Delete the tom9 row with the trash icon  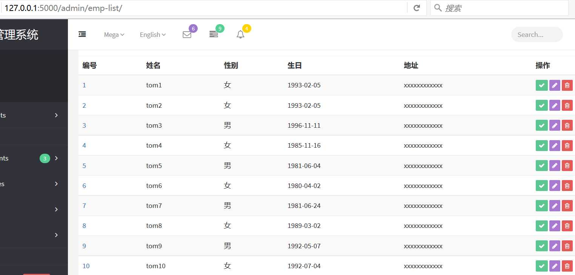click(x=567, y=246)
